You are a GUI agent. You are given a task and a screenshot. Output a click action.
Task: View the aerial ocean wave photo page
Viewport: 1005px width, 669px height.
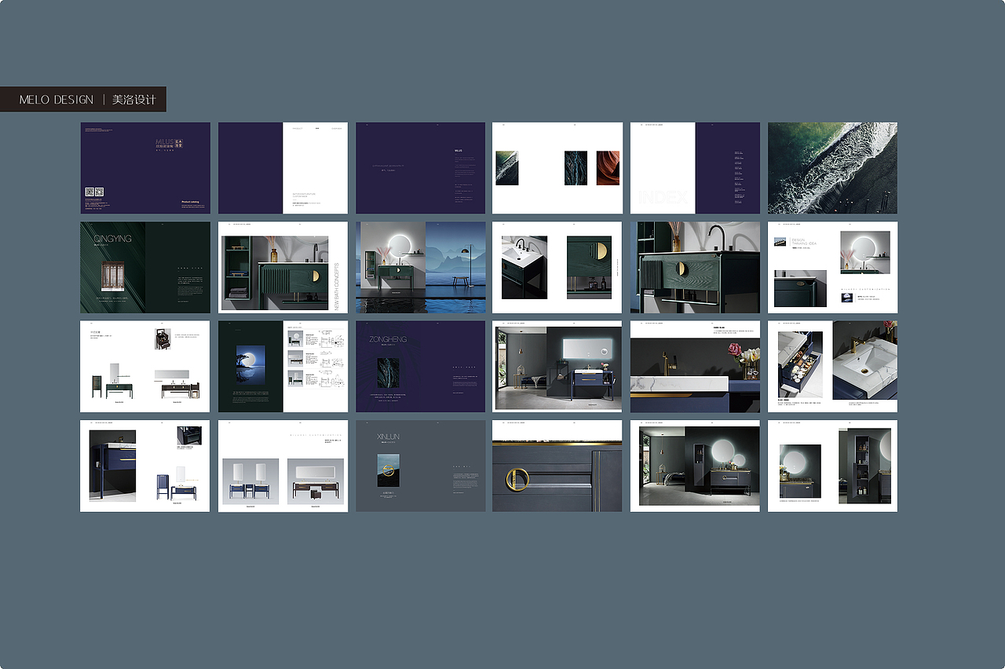[832, 168]
